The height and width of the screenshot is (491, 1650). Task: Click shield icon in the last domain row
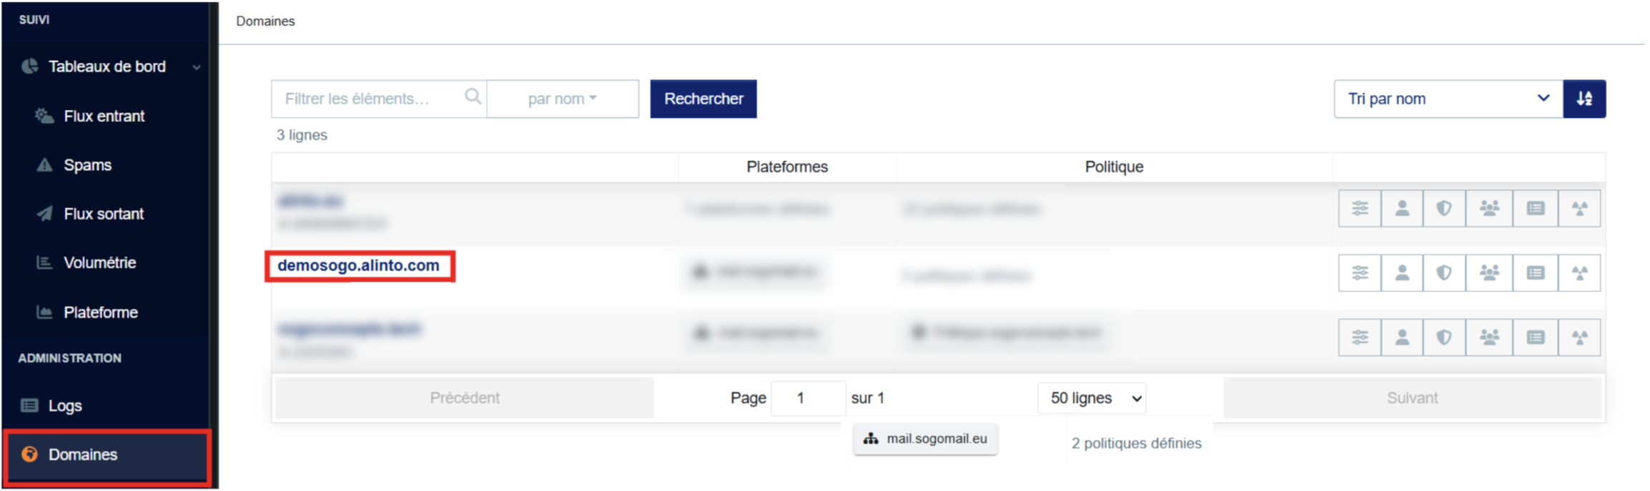[1444, 337]
